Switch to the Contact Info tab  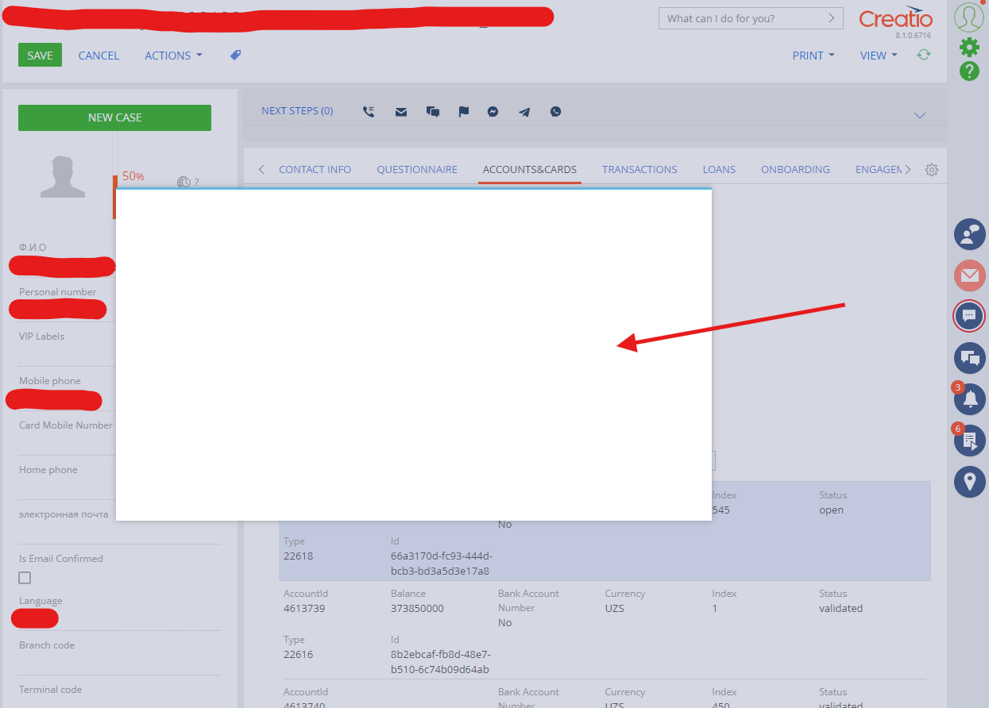(x=315, y=169)
